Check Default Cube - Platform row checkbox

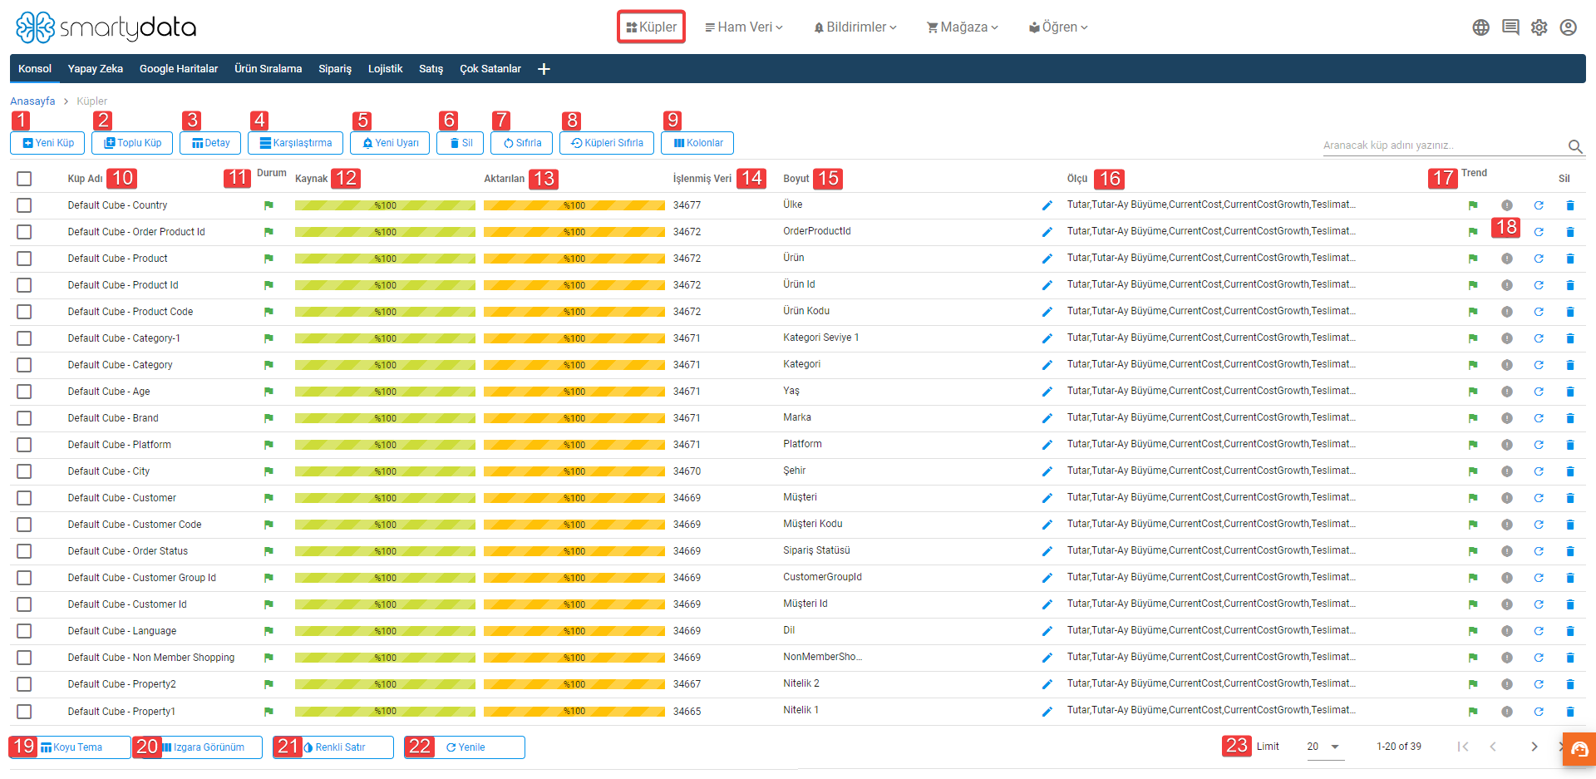coord(24,445)
